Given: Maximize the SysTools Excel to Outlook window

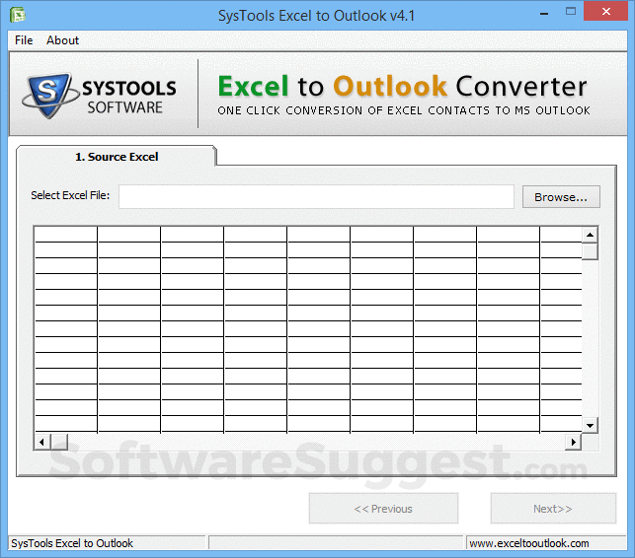Looking at the screenshot, I should point(571,11).
